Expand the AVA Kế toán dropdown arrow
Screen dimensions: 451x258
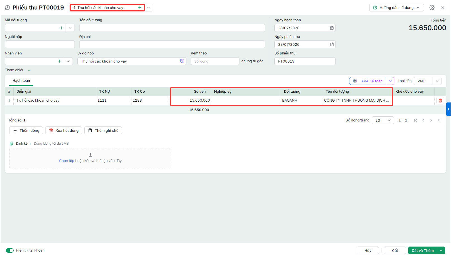click(390, 81)
